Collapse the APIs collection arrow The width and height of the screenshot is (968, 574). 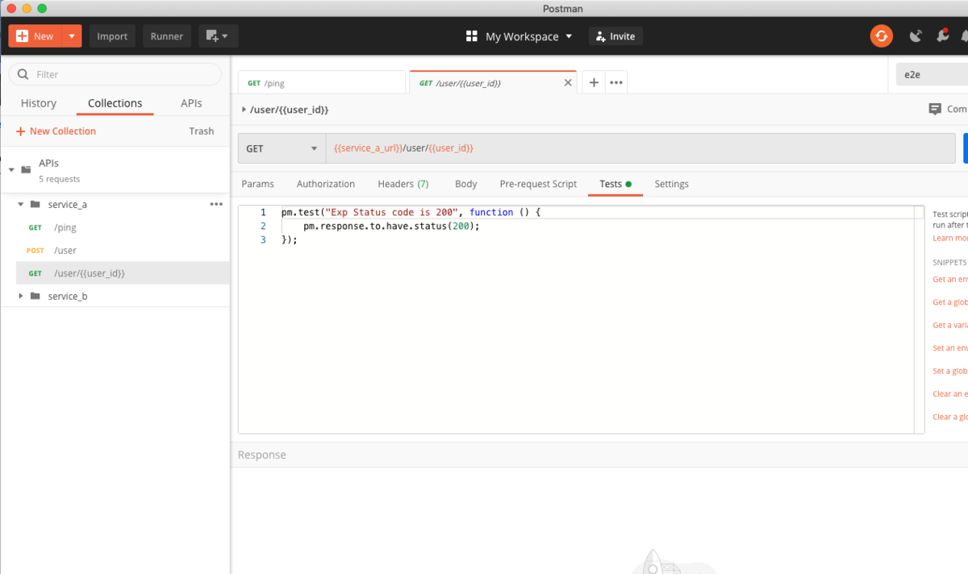[11, 170]
